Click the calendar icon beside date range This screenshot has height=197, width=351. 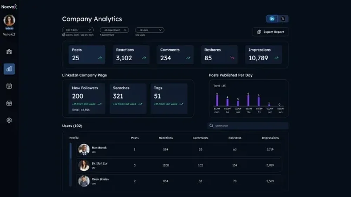tap(64, 35)
